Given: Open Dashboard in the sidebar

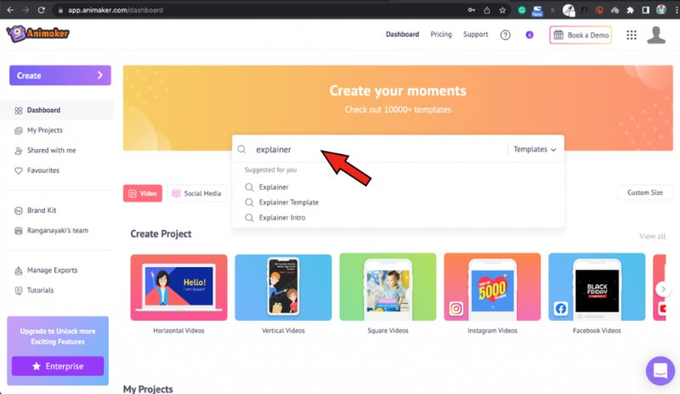Looking at the screenshot, I should tap(57, 111).
